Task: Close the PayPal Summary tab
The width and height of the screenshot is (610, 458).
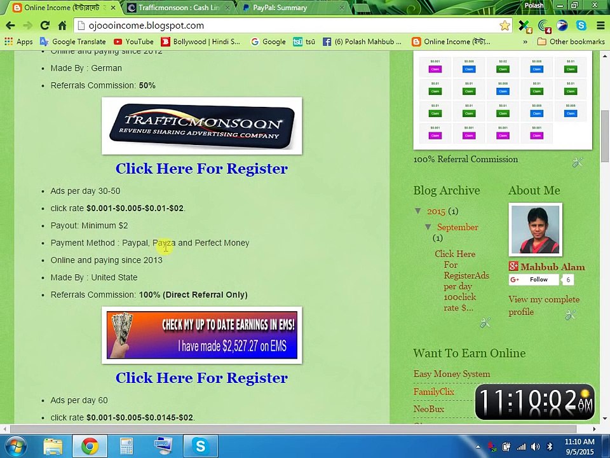Action: click(341, 8)
